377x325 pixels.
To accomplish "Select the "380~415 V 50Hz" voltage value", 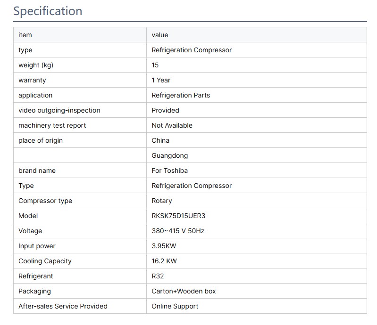I will point(177,231).
